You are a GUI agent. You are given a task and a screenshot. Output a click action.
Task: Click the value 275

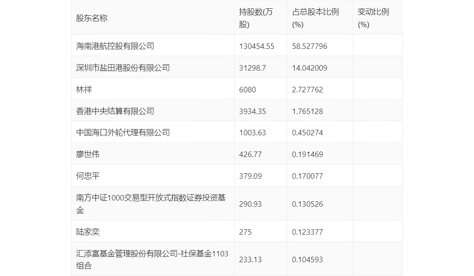point(245,232)
